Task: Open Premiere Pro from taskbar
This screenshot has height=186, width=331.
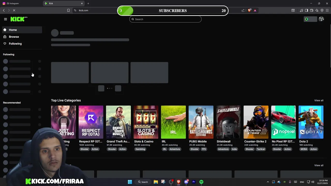Action: click(x=194, y=182)
